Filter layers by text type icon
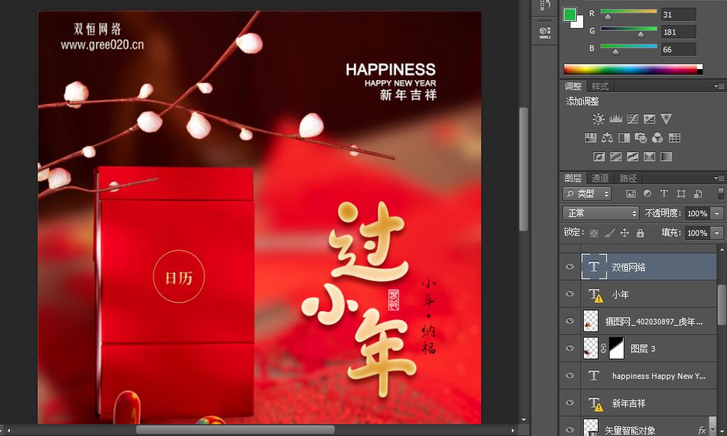727x436 pixels. pyautogui.click(x=663, y=193)
